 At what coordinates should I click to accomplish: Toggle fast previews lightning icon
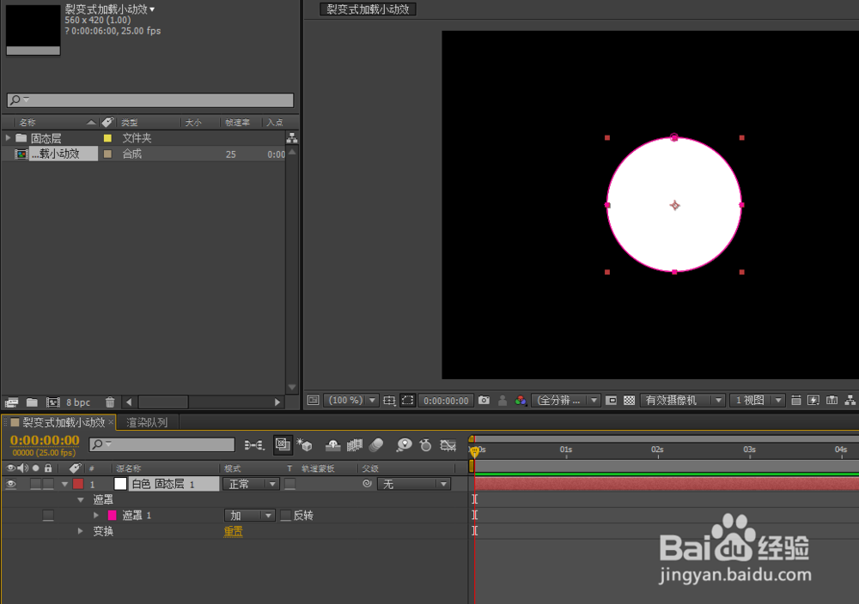click(x=813, y=401)
